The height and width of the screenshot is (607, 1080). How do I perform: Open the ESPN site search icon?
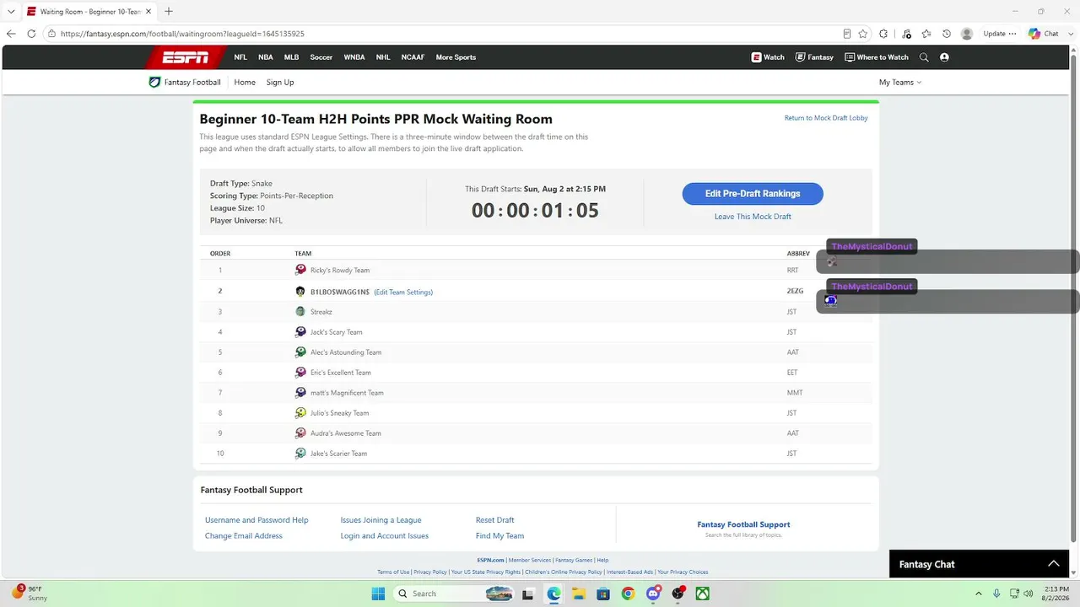(x=924, y=57)
